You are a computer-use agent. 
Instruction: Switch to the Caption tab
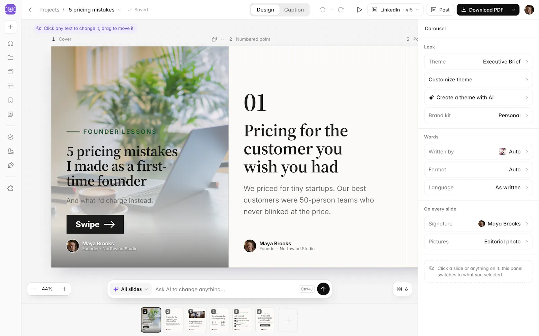coord(294,10)
